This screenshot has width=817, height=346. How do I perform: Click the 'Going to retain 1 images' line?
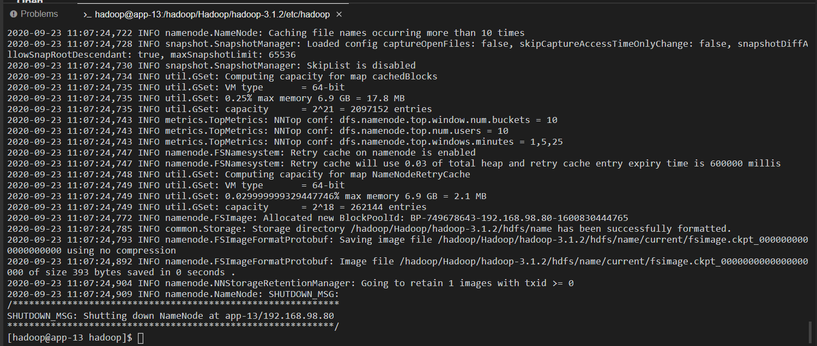[291, 283]
